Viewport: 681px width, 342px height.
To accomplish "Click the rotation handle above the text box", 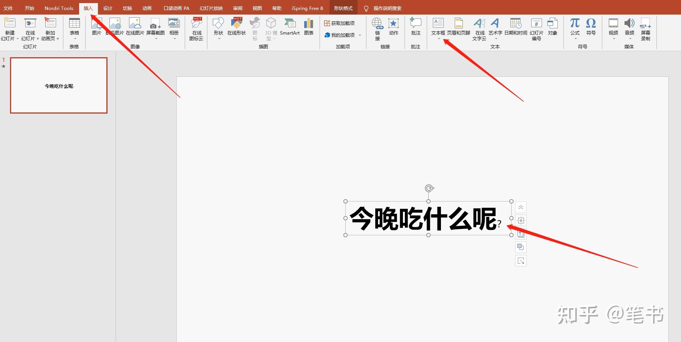I will [x=429, y=188].
